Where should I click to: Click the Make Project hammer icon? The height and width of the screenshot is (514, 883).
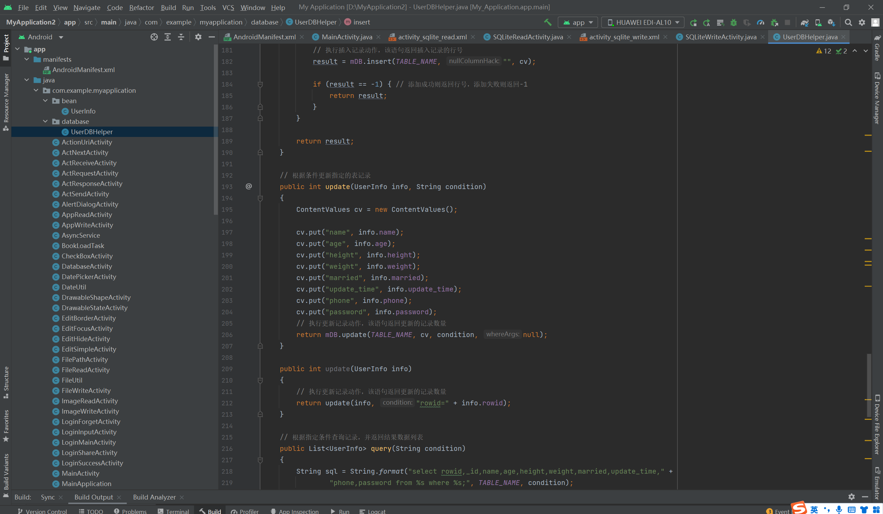(548, 22)
